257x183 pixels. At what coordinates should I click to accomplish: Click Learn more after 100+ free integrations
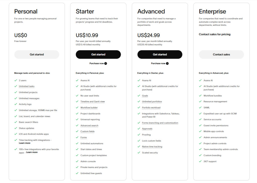pyautogui.click(x=32, y=152)
